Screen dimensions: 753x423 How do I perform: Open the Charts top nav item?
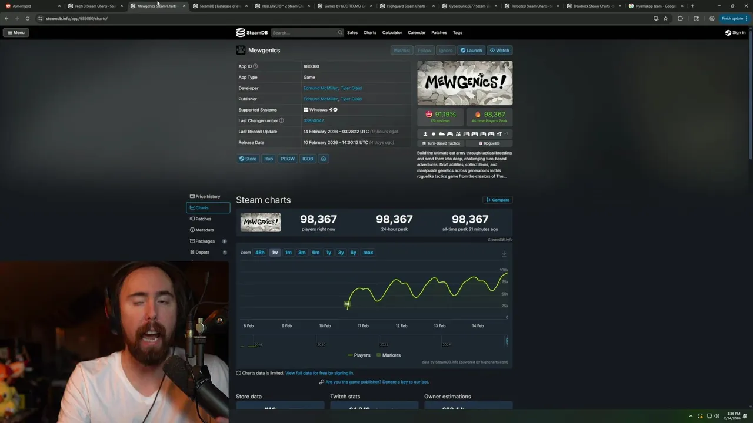coord(370,32)
